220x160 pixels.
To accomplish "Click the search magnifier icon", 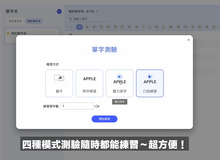I will 70,19.
